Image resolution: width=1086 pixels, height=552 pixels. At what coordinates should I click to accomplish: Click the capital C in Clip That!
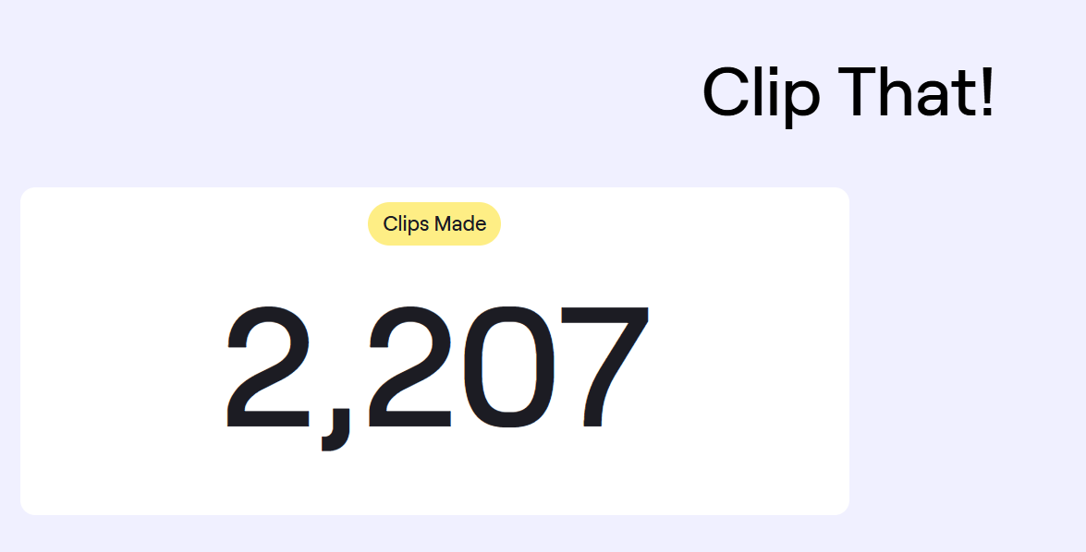pos(726,92)
